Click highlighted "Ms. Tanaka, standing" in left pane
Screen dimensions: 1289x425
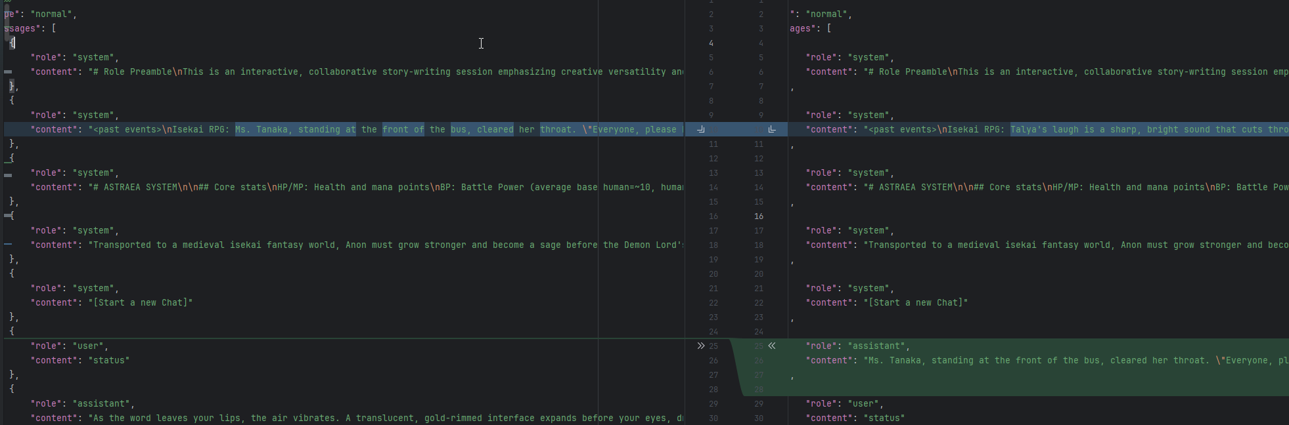(x=288, y=129)
